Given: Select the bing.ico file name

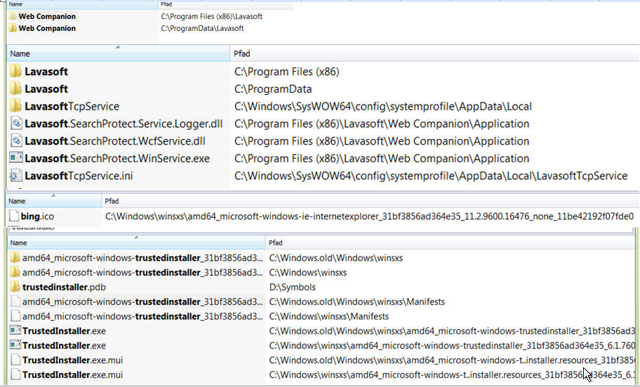Looking at the screenshot, I should [38, 216].
